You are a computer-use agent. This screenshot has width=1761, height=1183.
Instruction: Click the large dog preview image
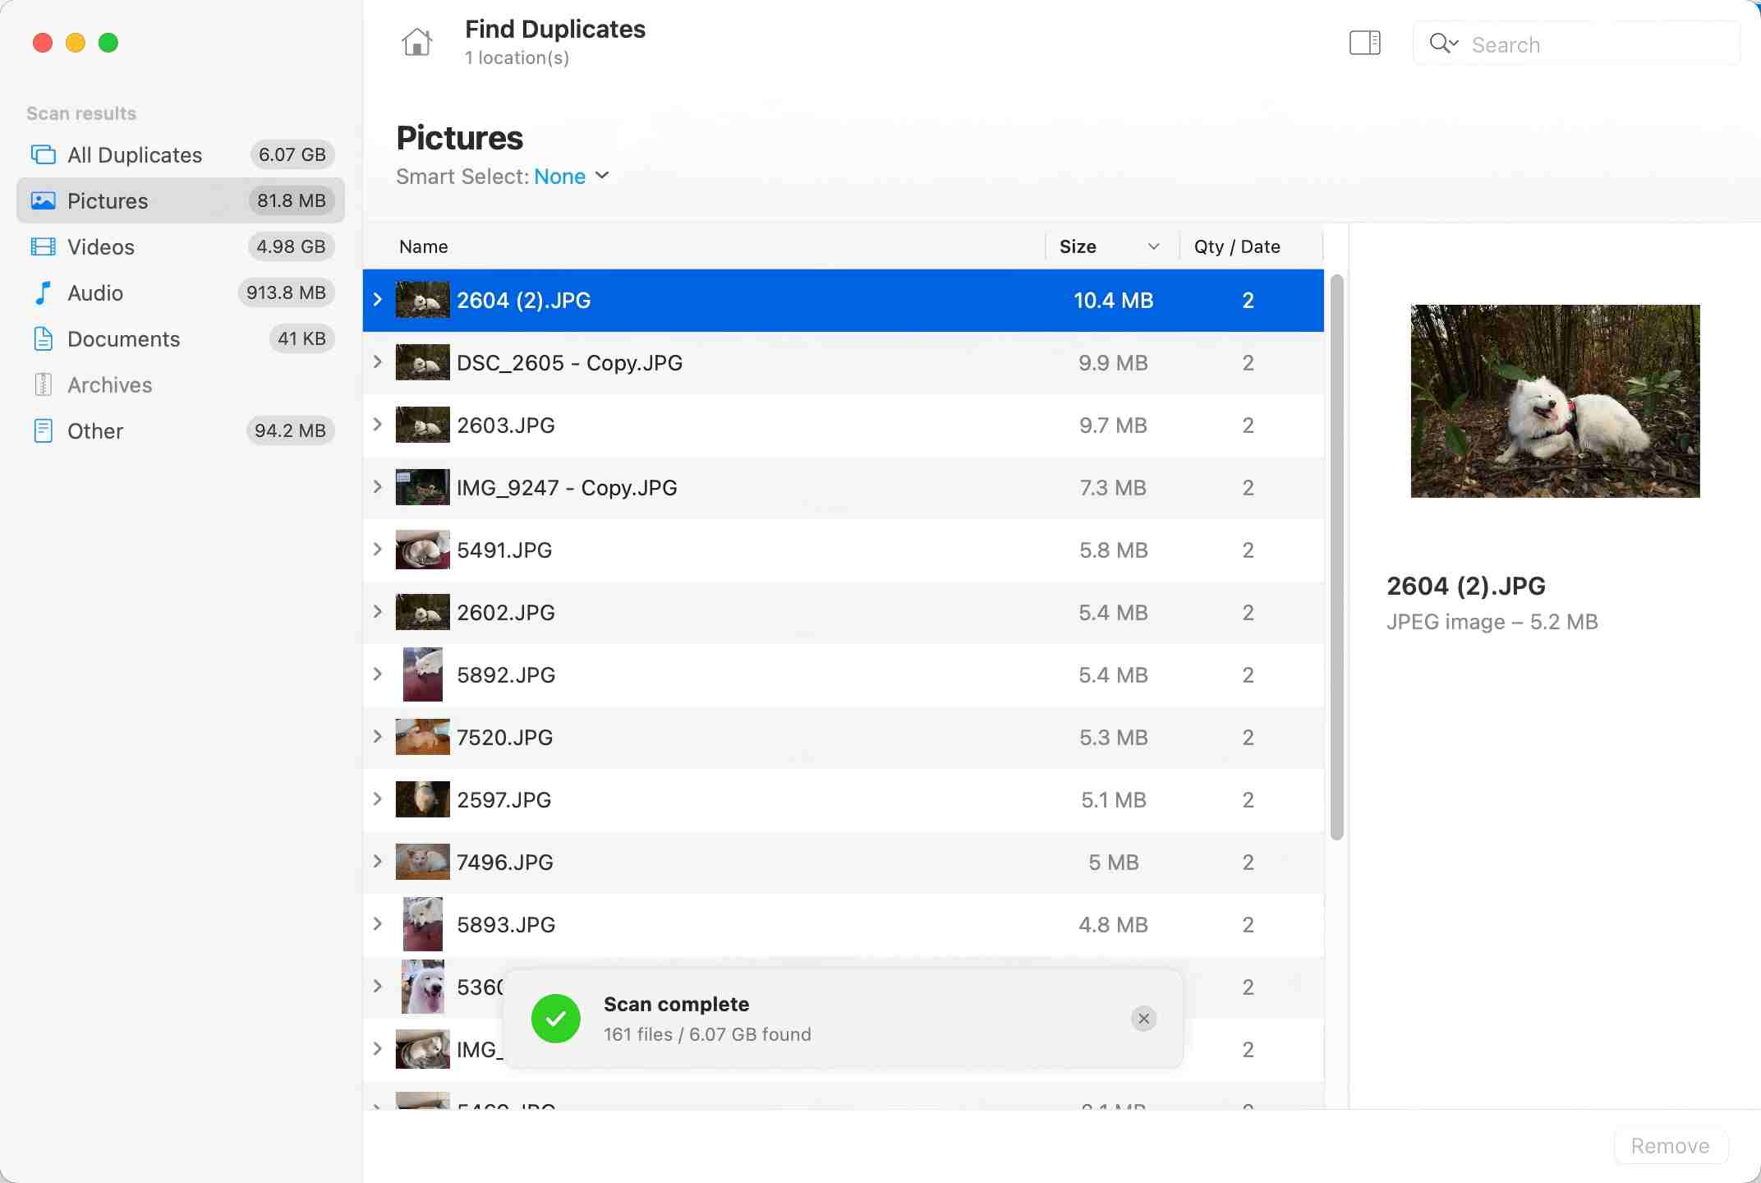pos(1555,401)
